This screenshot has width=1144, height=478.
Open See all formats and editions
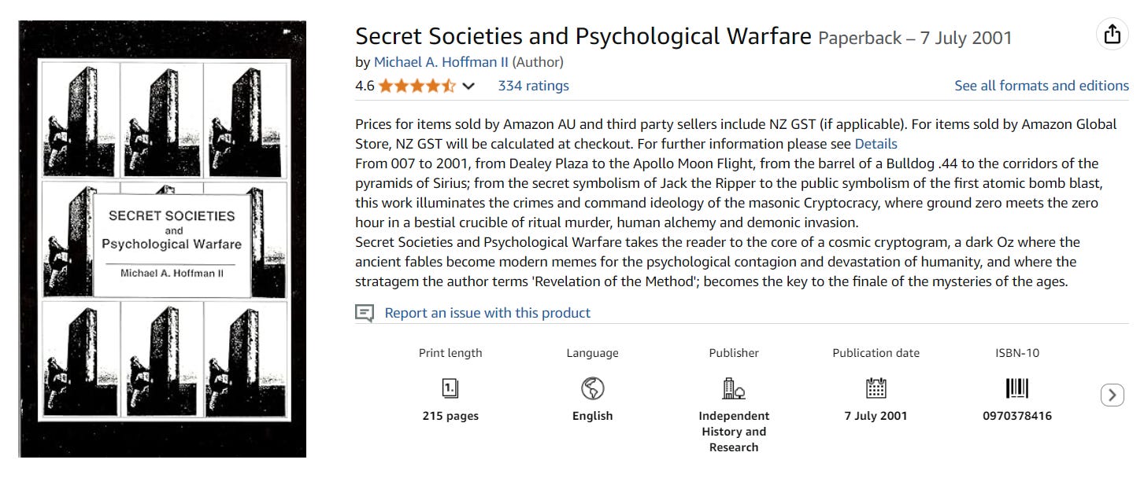point(1041,86)
